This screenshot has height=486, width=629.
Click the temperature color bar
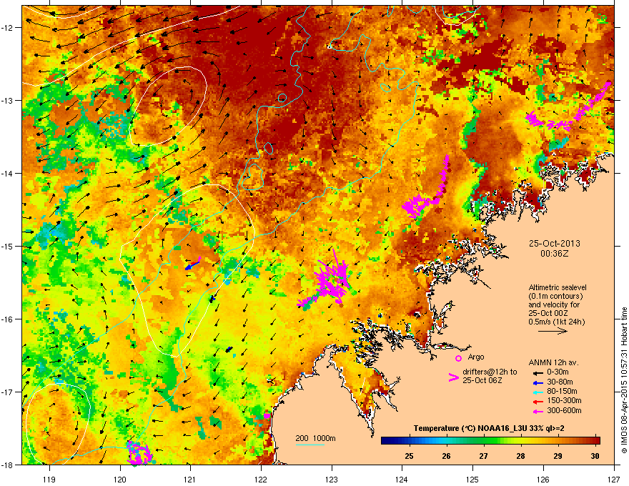(490, 441)
